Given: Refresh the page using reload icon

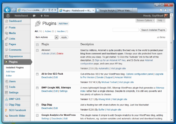Looking at the screenshot, I should 52,10.
